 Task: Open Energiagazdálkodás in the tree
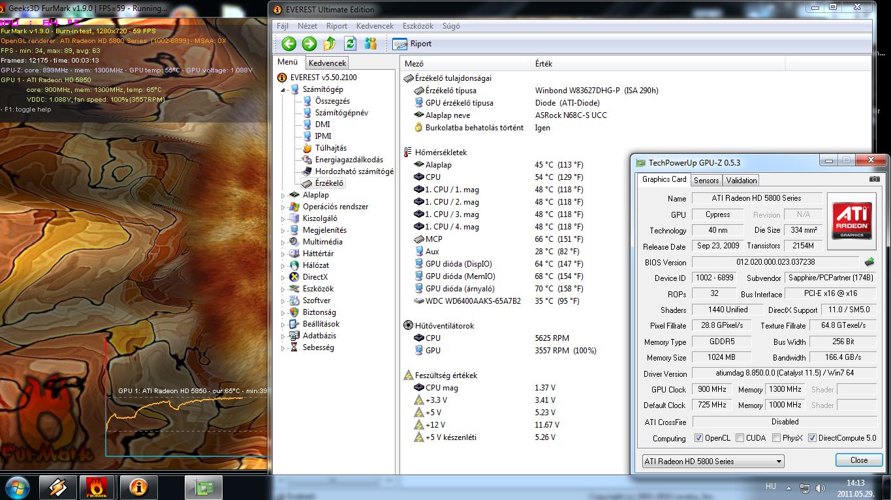click(349, 160)
